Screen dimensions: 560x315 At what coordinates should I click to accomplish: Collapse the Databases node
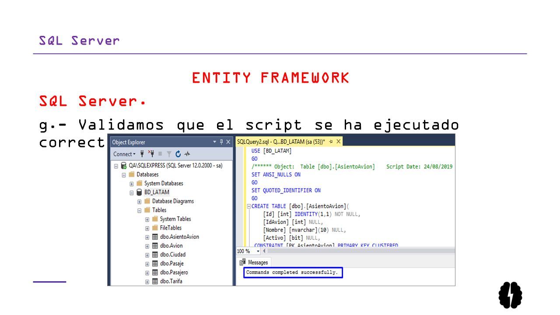click(124, 175)
